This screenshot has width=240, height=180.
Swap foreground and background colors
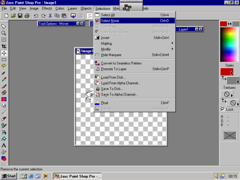230,24
